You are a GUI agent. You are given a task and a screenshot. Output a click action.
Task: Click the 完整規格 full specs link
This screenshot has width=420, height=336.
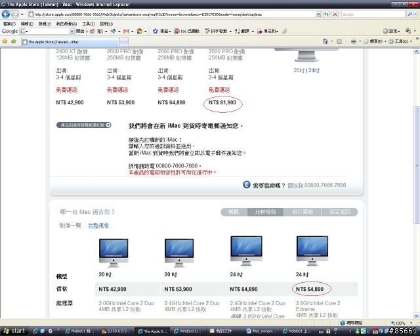98,226
